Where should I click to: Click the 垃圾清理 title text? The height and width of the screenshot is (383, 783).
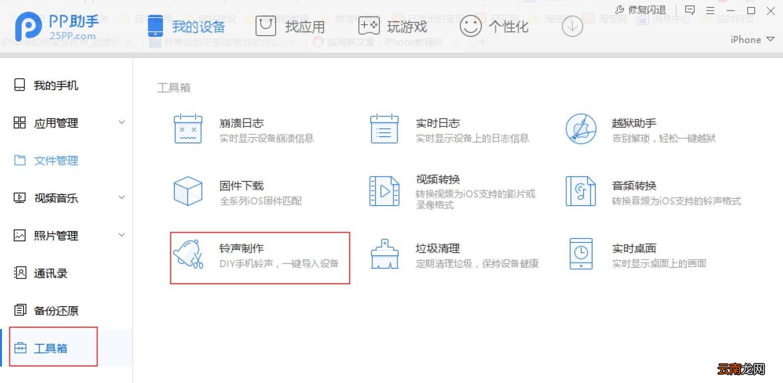click(x=438, y=248)
